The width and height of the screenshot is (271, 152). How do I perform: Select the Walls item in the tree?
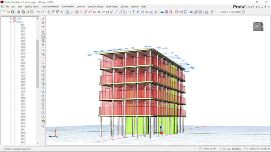[x=19, y=18]
